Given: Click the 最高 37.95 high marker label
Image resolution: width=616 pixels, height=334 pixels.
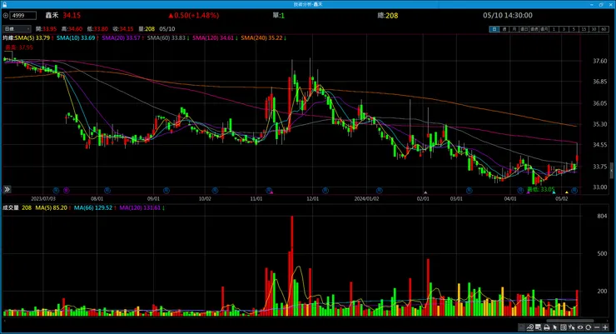Looking at the screenshot, I should tap(19, 47).
